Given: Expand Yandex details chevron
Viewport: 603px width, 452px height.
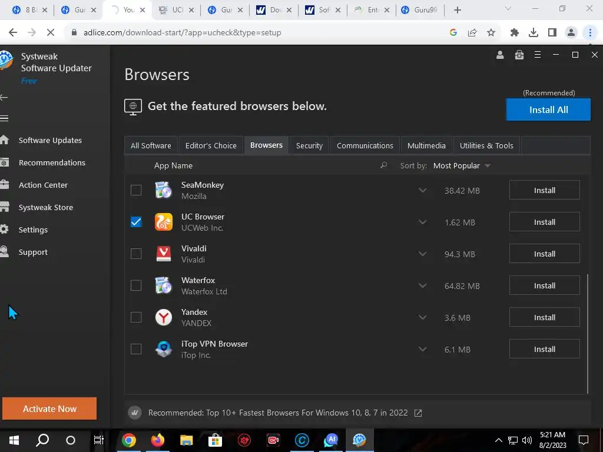Looking at the screenshot, I should click(x=422, y=317).
